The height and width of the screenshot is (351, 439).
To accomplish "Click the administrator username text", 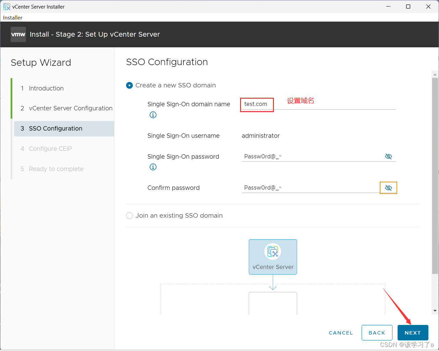I will pos(261,136).
